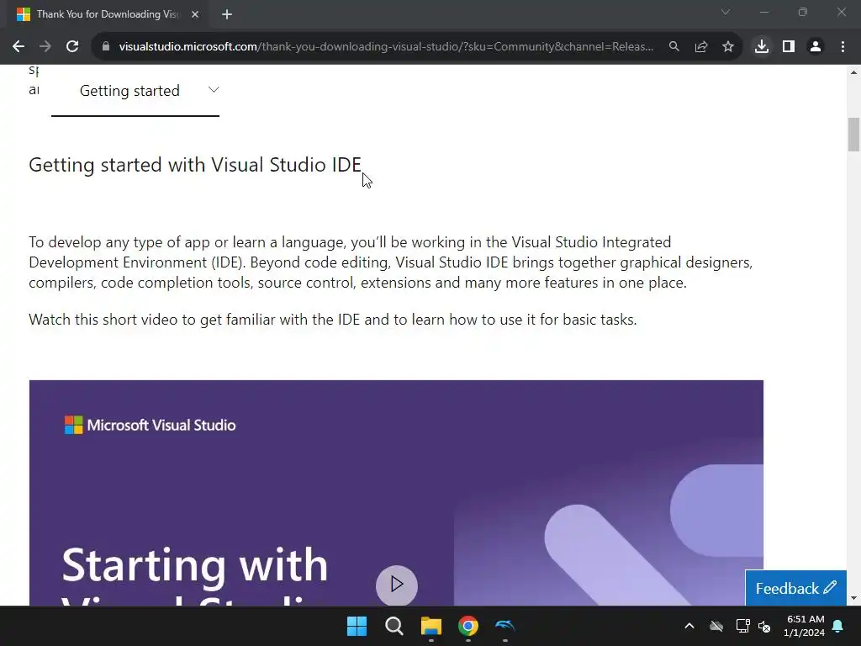Open File Explorer from taskbar
861x646 pixels.
tap(431, 626)
